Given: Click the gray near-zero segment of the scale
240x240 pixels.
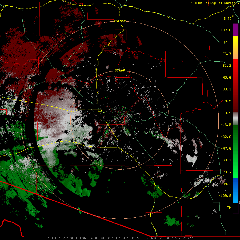Looking at the screenshot, I should click(x=235, y=119).
